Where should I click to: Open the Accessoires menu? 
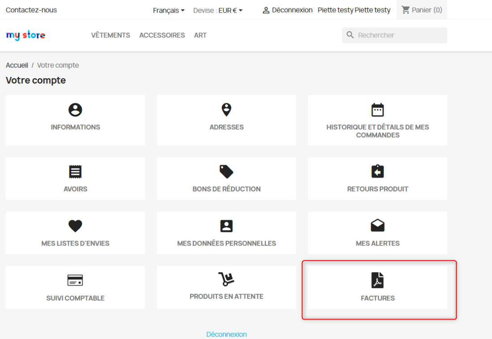162,35
